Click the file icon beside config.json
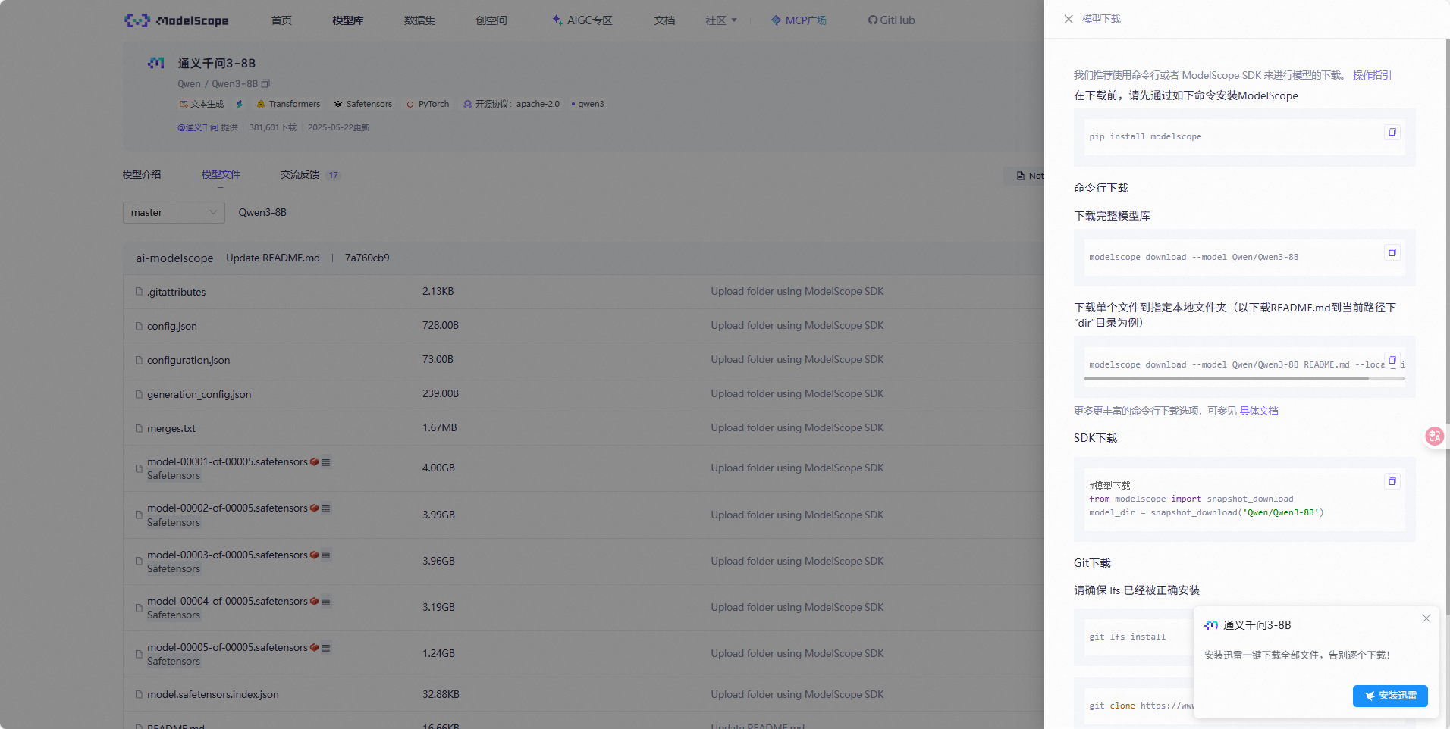Viewport: 1450px width, 729px height. pos(139,326)
